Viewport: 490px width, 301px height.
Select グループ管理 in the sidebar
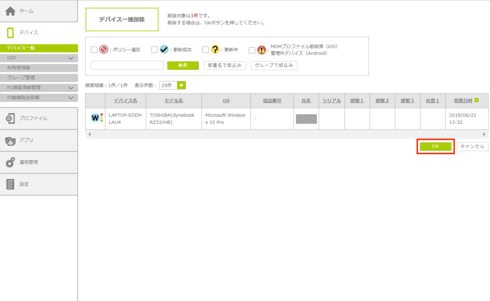tap(21, 78)
